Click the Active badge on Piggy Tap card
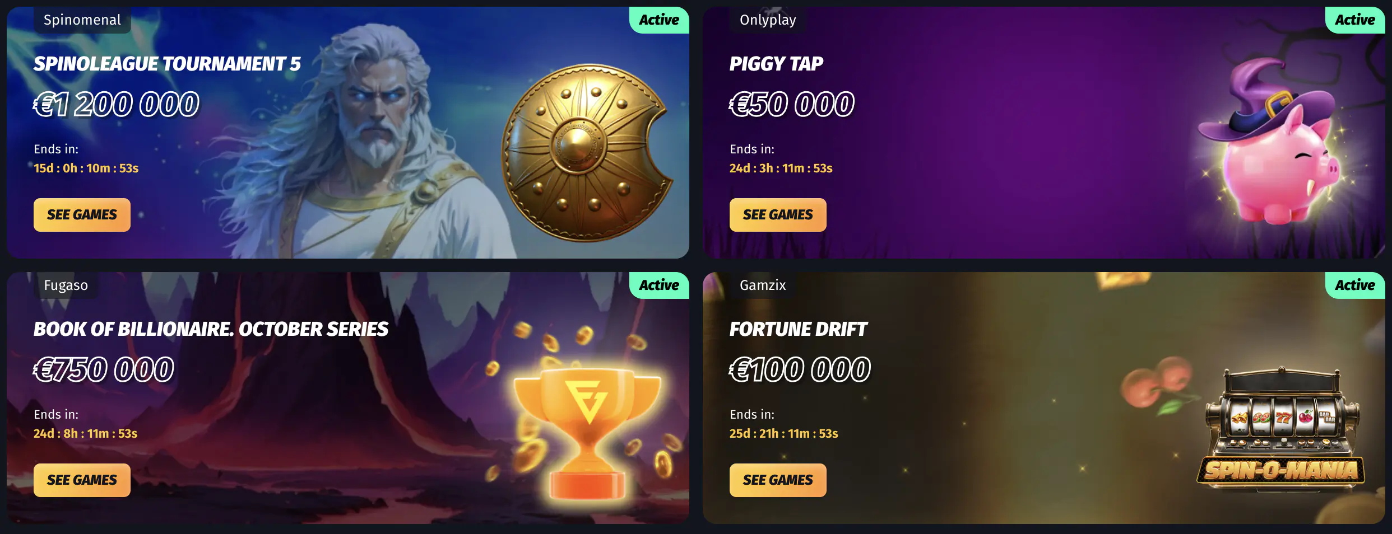Viewport: 1392px width, 534px height. point(1355,20)
